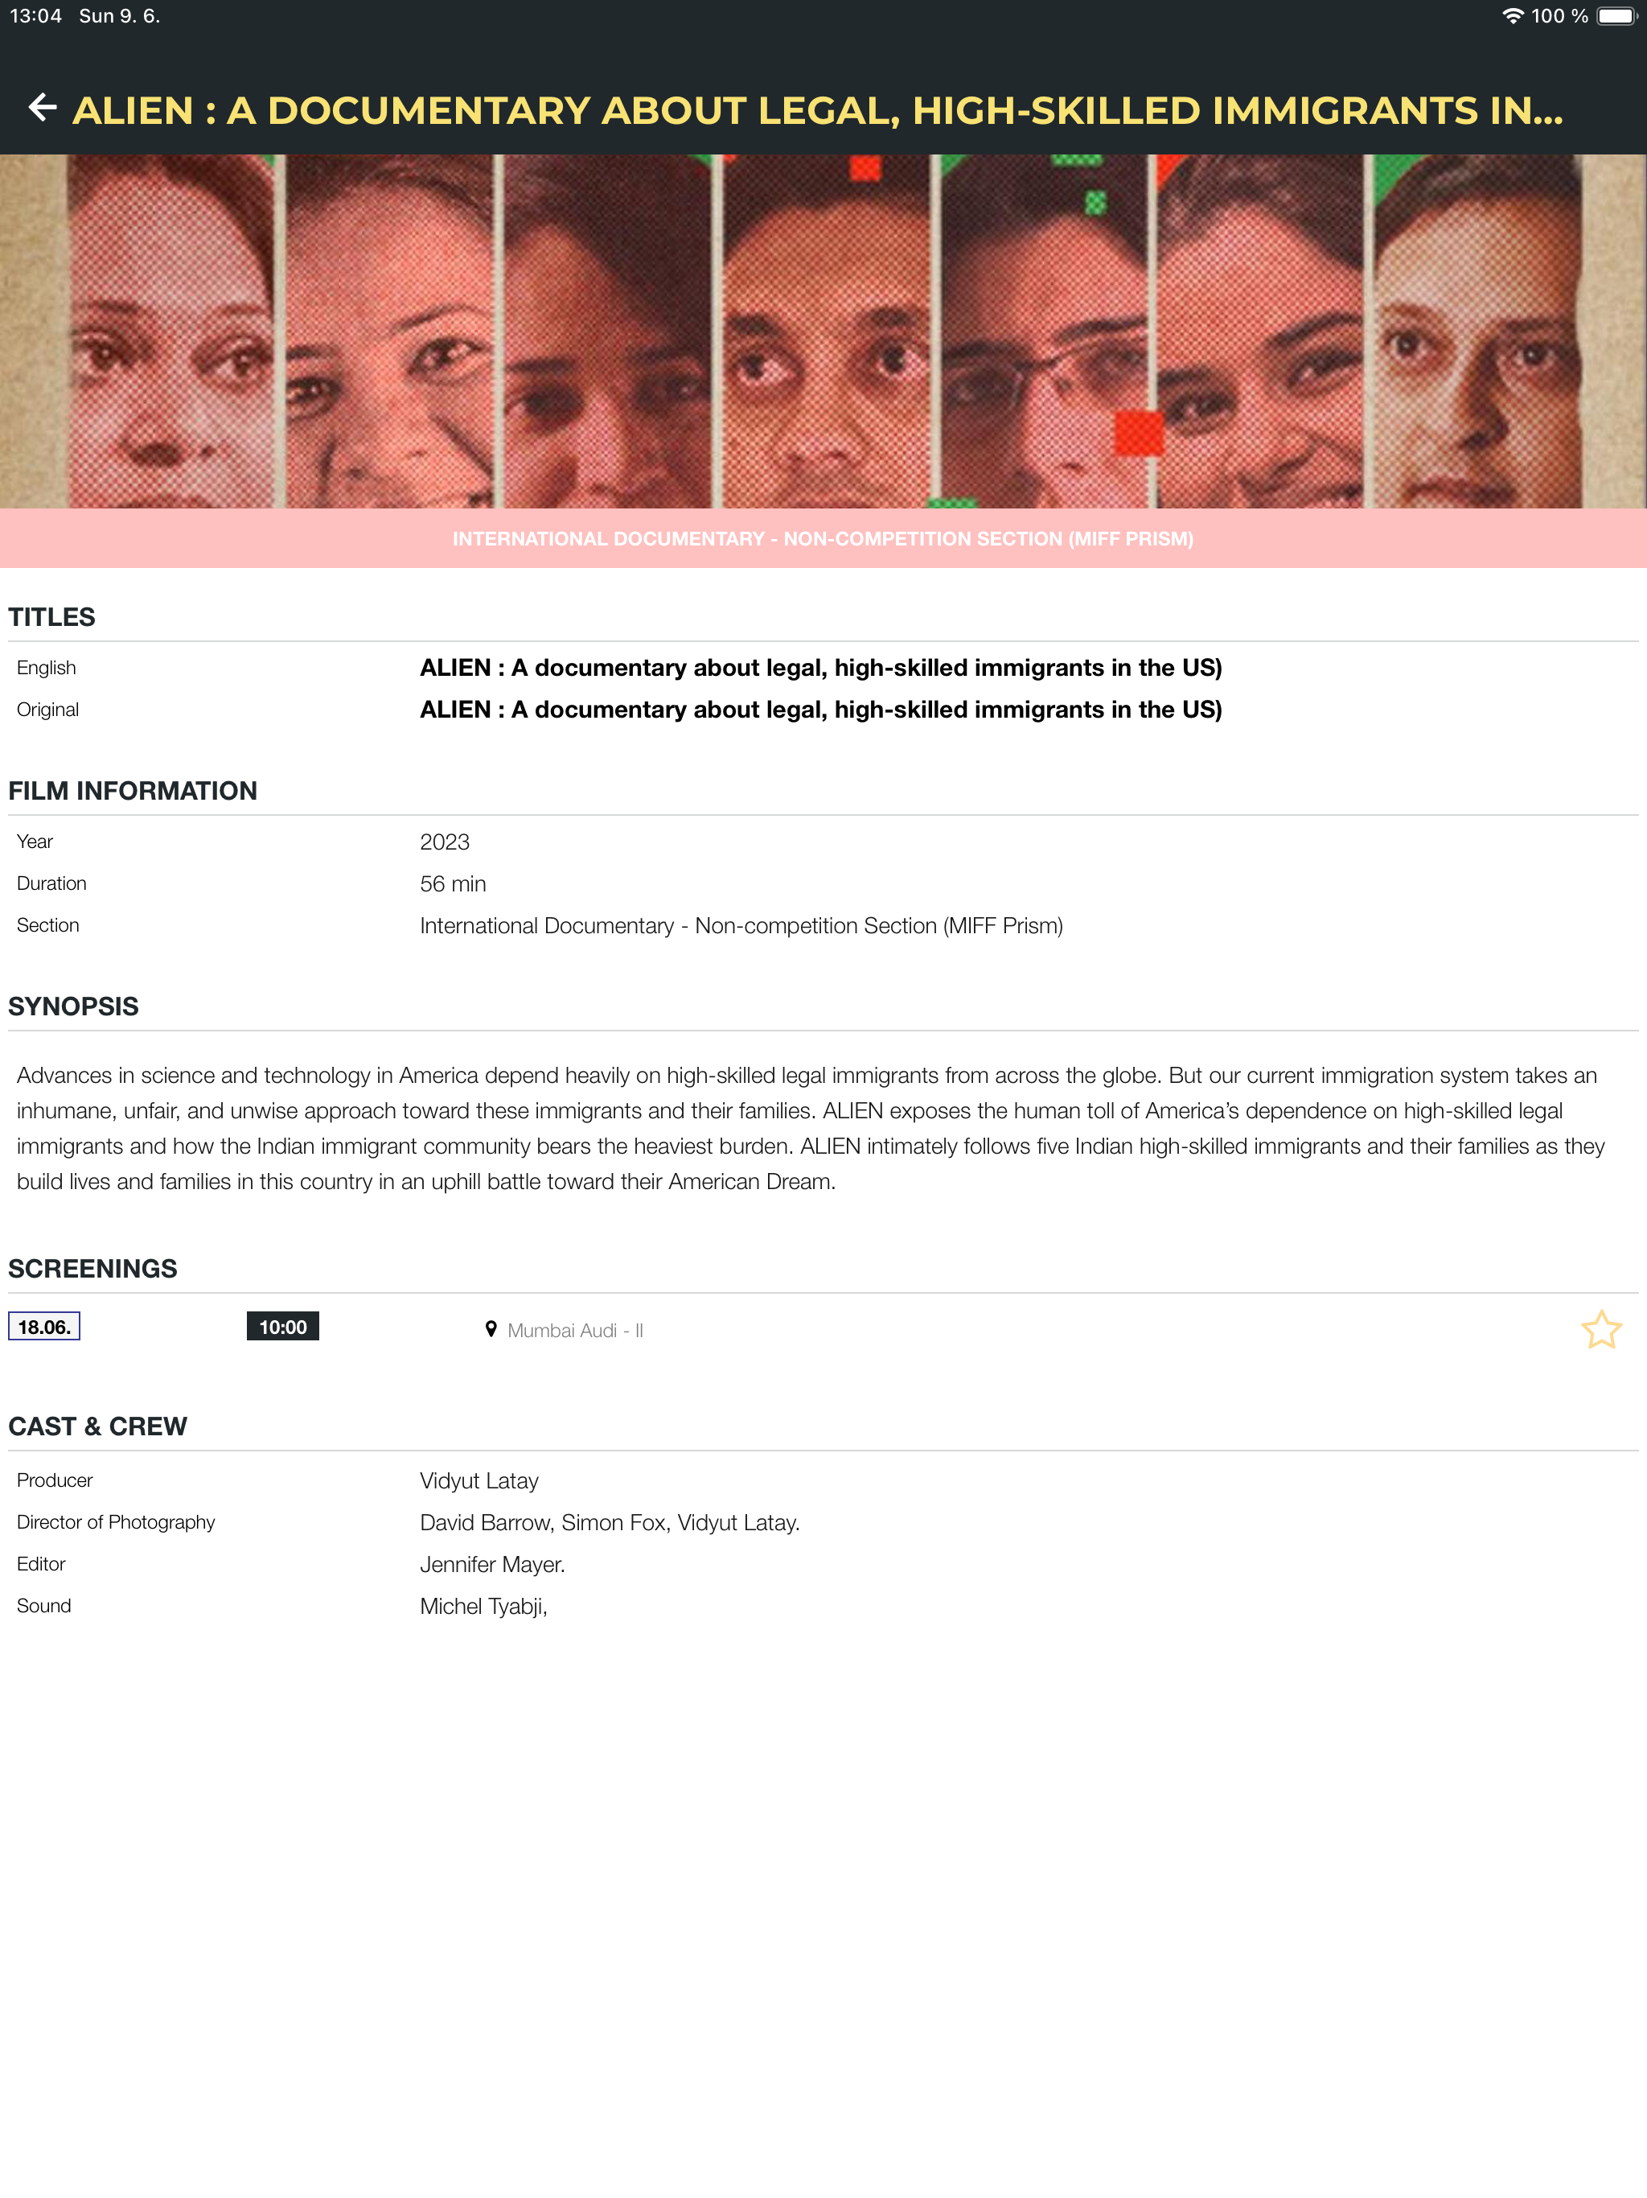Tap the pink MIFF Prism section banner
Screen dimensions: 1647x2198
(x=823, y=538)
